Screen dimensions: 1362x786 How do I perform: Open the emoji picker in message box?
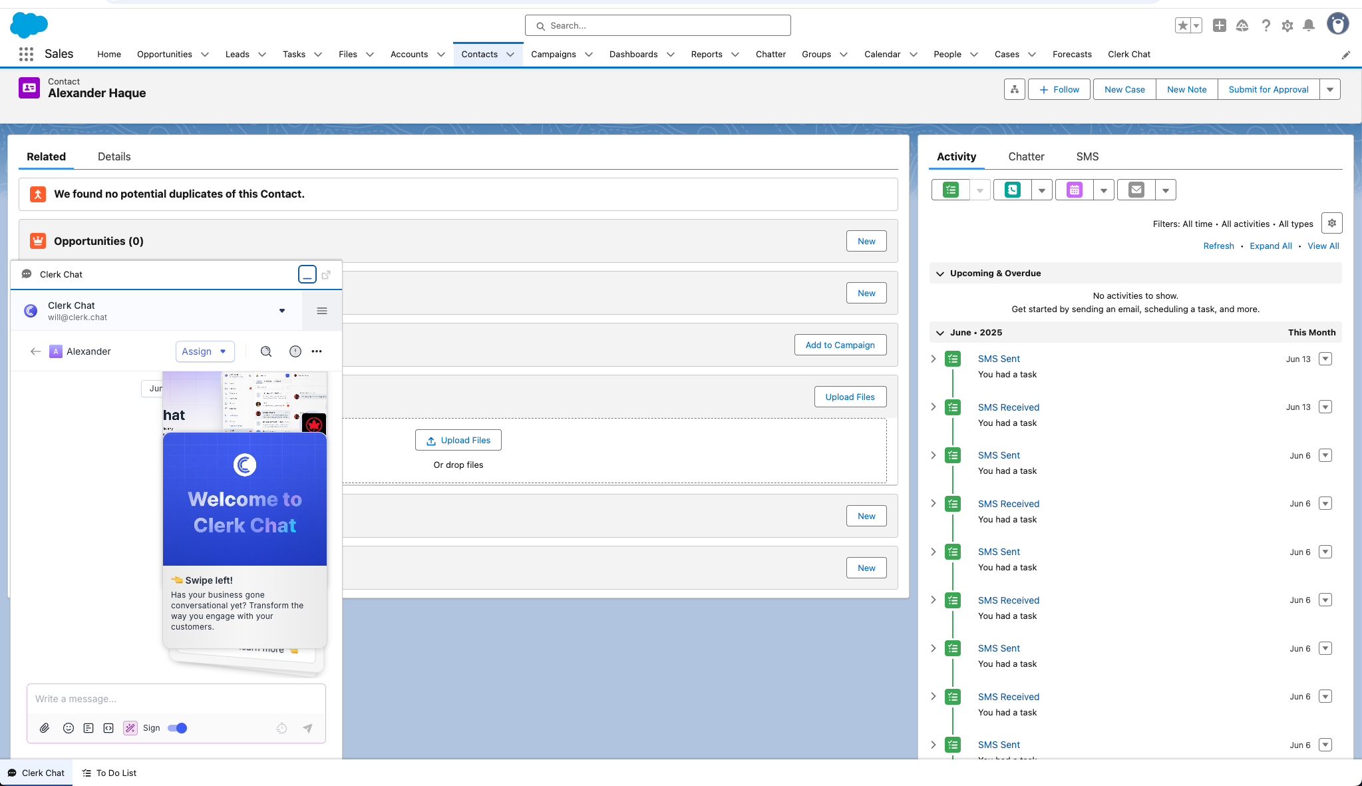point(68,728)
